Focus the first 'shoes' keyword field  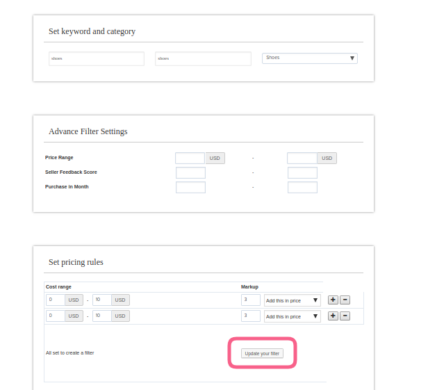click(x=96, y=59)
